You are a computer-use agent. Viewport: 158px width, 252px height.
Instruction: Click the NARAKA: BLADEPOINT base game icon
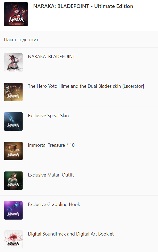13,62
